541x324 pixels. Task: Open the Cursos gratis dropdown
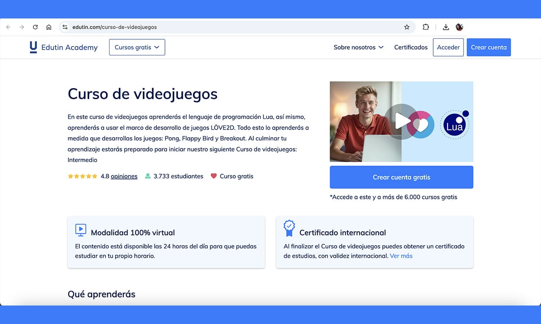(x=137, y=47)
